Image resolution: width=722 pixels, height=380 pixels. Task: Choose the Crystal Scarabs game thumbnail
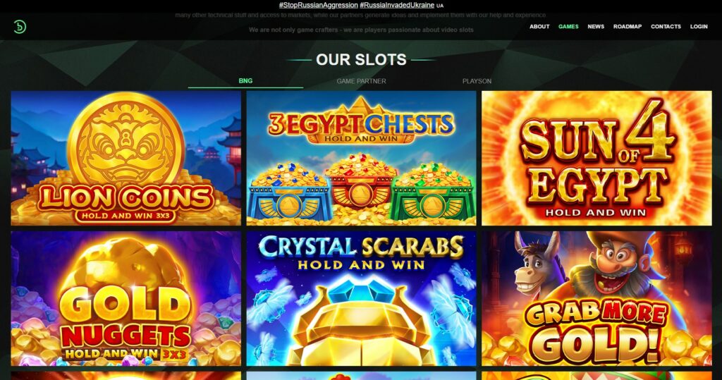click(361, 298)
